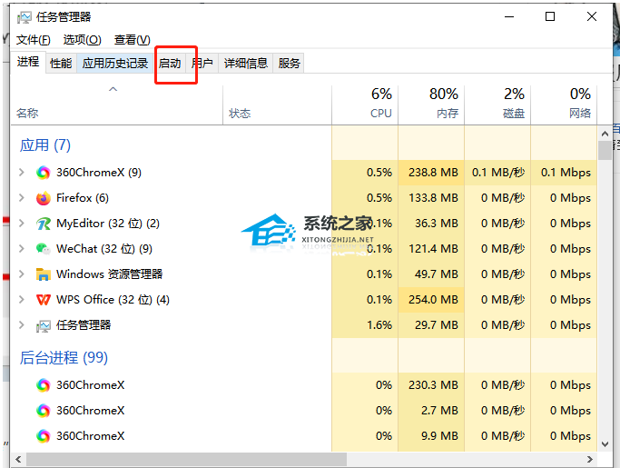Screen dimensions: 620x468
Task: Sort processes by 网络 column
Action: coord(564,105)
